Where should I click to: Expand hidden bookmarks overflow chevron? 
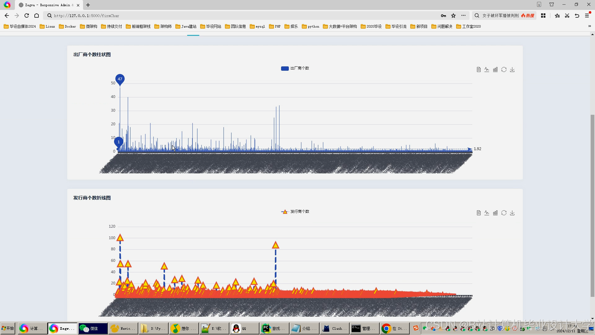(x=589, y=26)
